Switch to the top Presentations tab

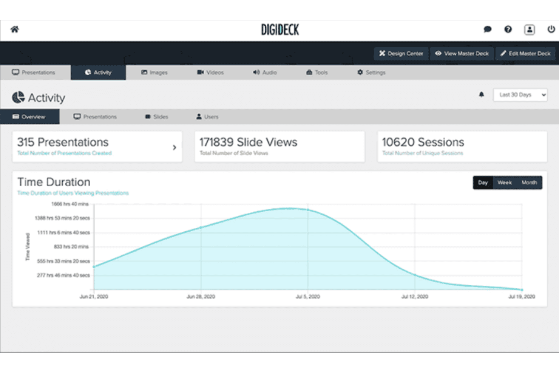[x=34, y=72]
